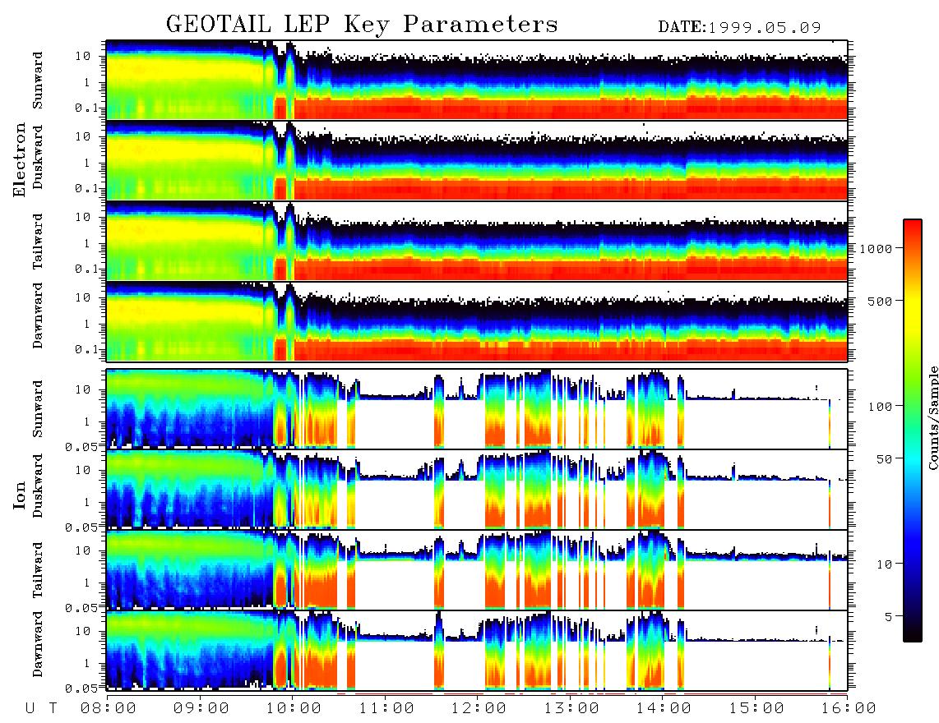Click the 'Counts/Sample' colorbar label
Screen dimensions: 939x723
pos(932,417)
